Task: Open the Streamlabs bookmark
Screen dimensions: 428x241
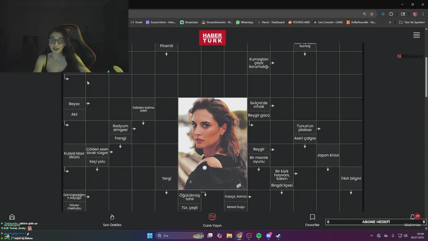Action: point(189,22)
